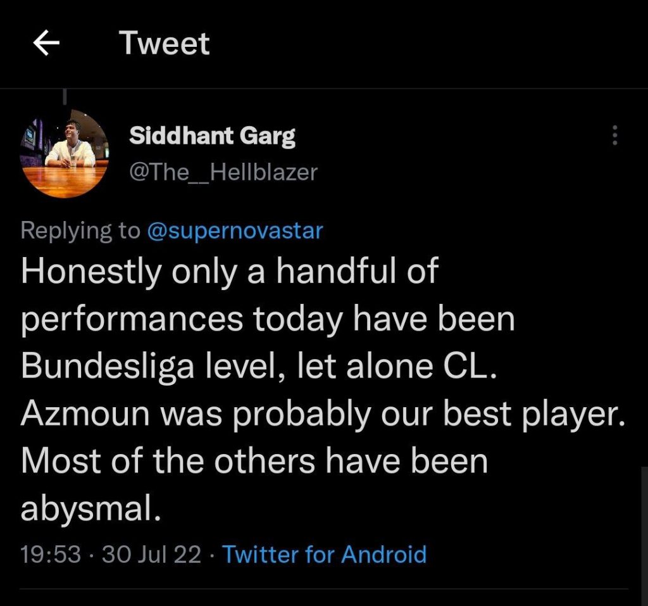Select the 19:53 time stamp
This screenshot has width=648, height=606.
point(51,555)
